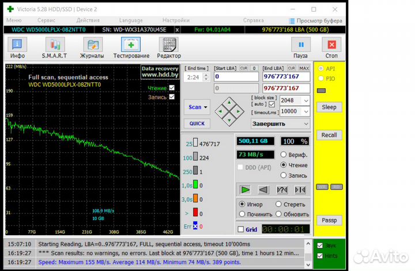Expand the timeout 10000 dropdown
Screen dimensions: 415x271
coord(306,111)
